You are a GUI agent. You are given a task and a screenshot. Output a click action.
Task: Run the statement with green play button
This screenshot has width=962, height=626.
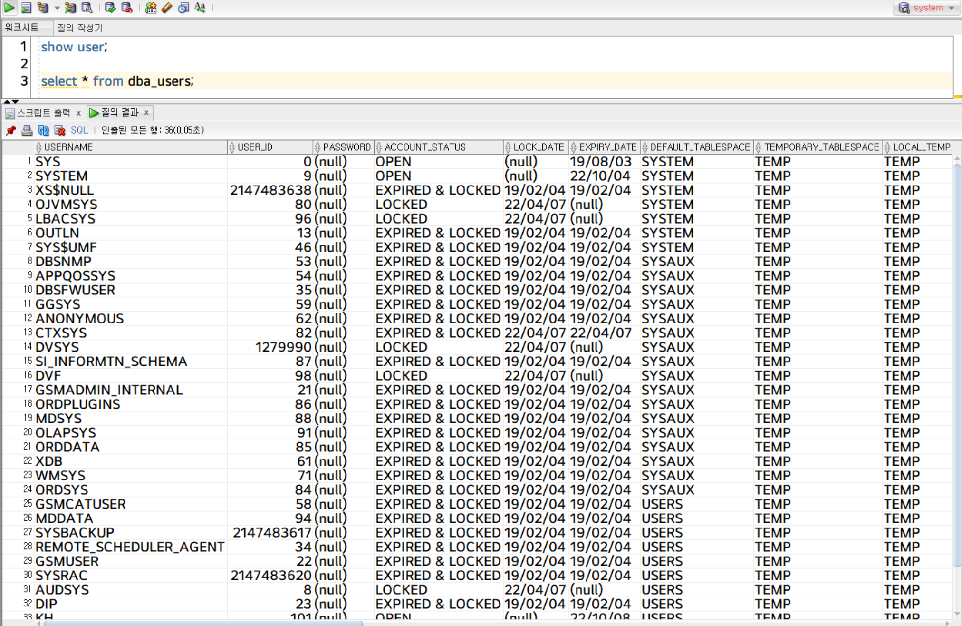click(x=9, y=7)
